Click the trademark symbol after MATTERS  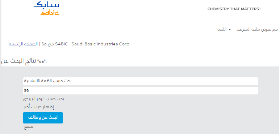pos(260,8)
